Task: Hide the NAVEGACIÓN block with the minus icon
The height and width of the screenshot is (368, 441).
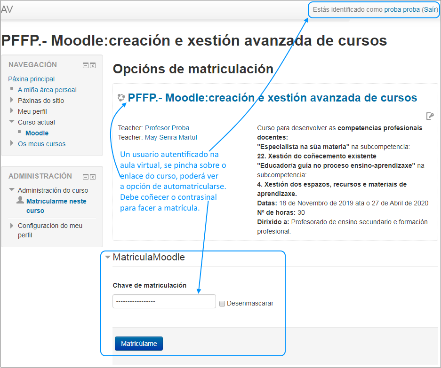Action: point(85,65)
